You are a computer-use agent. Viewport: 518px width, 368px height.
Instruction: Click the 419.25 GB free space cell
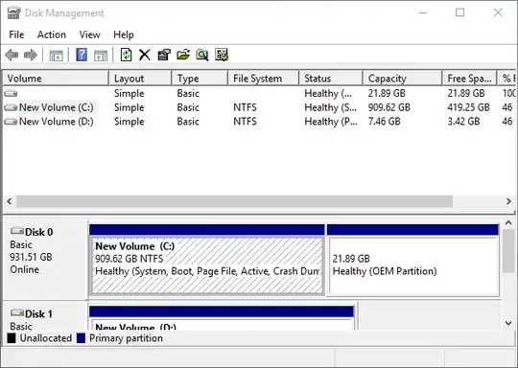pos(468,107)
